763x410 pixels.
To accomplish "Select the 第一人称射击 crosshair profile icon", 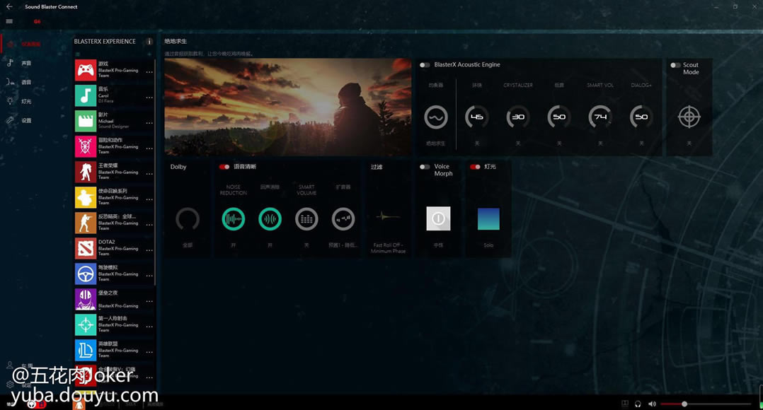I will (85, 325).
